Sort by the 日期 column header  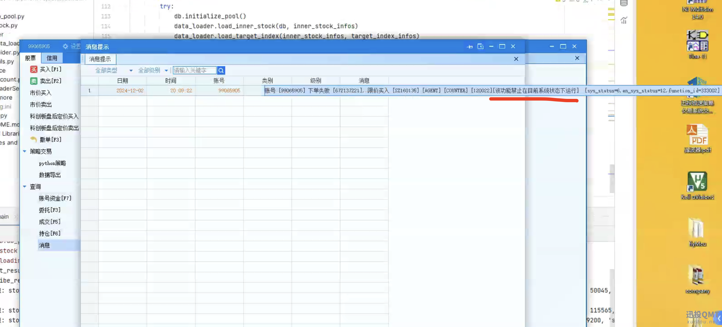click(122, 81)
